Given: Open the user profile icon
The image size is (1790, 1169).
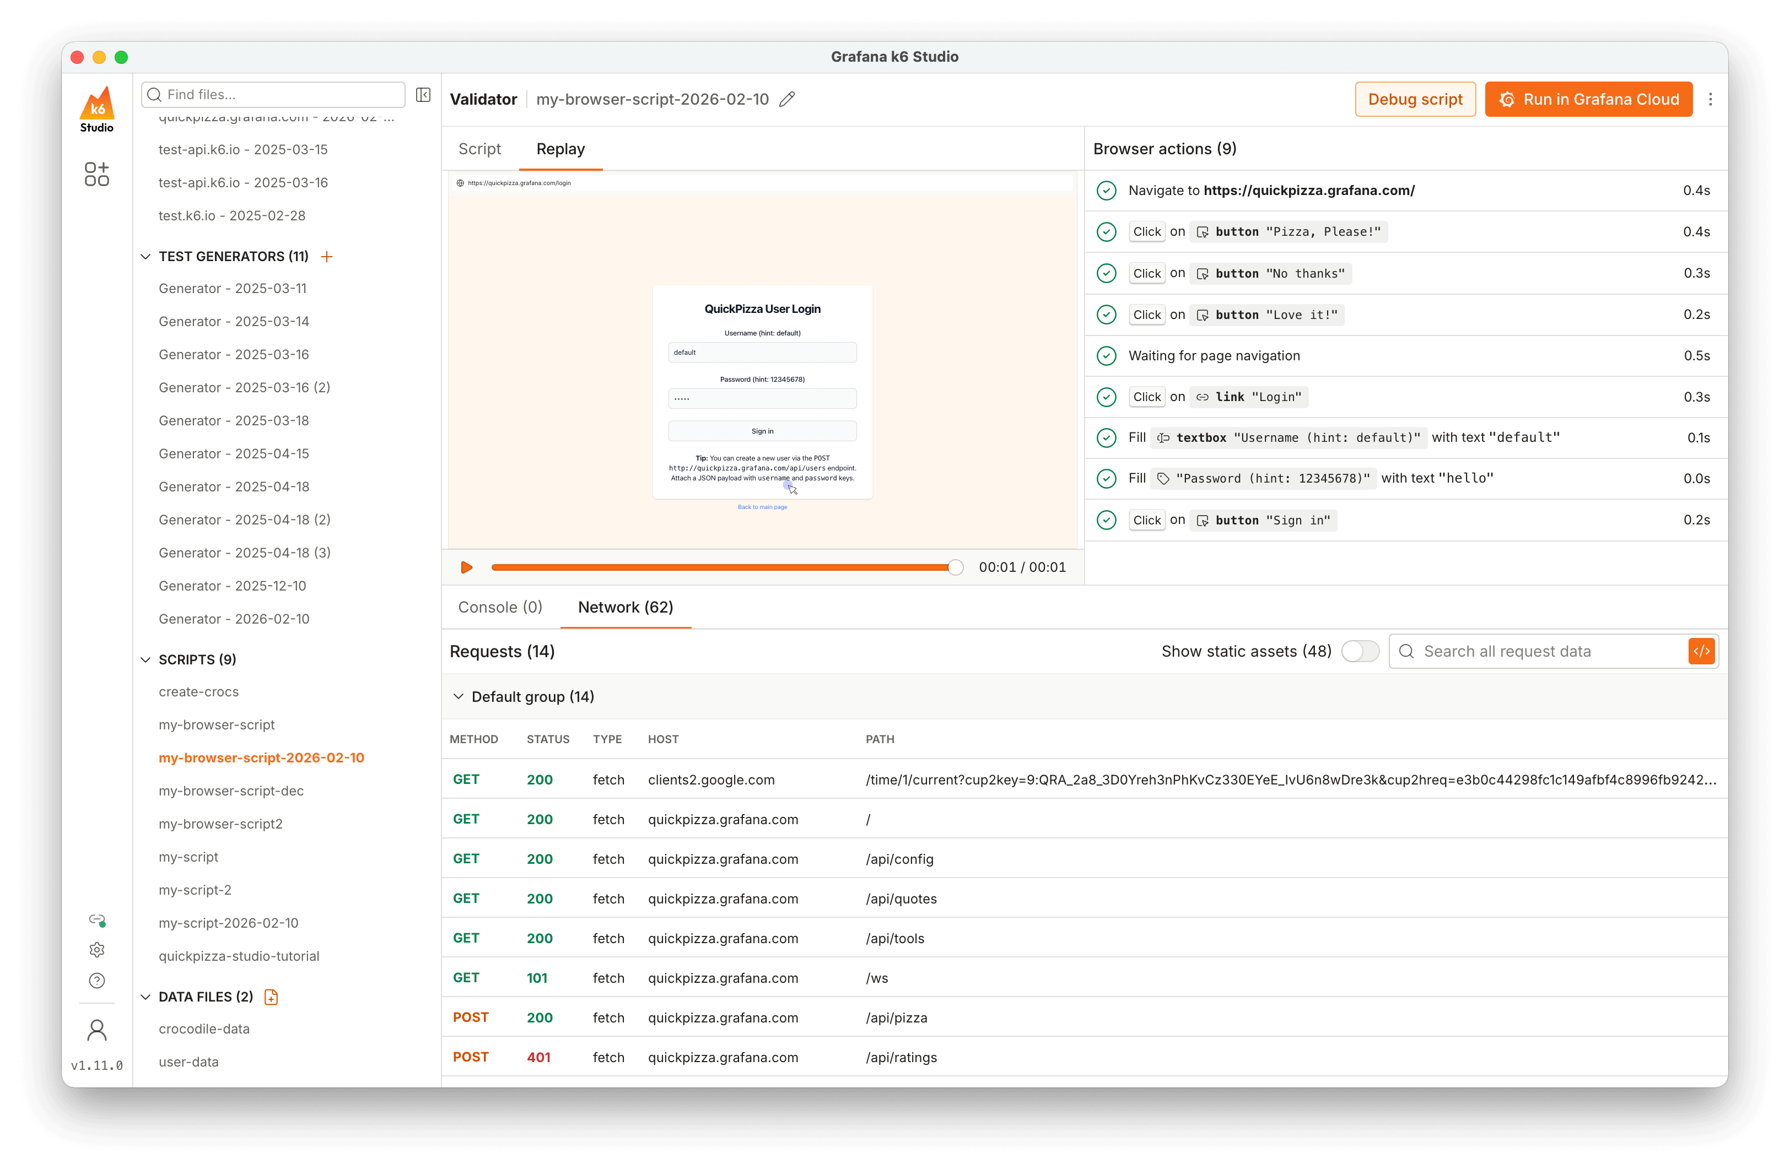Looking at the screenshot, I should point(97,1030).
